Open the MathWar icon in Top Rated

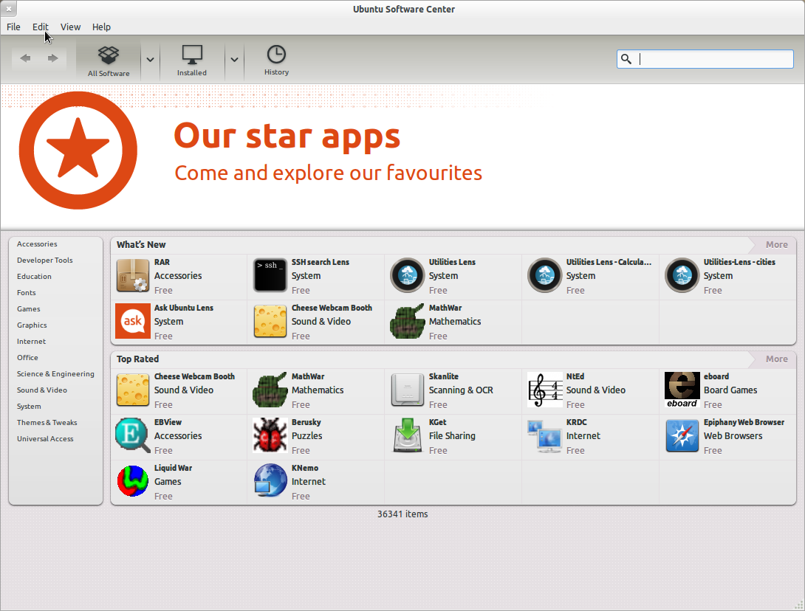point(270,390)
